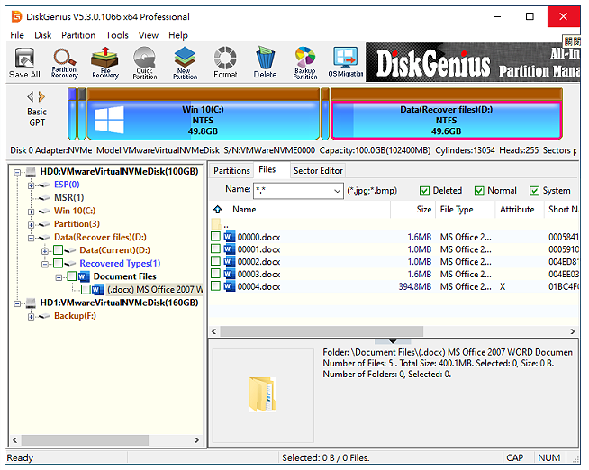Screen dimensions: 589x470
Task: Go to previous disk with left arrow
Action: tap(31, 96)
